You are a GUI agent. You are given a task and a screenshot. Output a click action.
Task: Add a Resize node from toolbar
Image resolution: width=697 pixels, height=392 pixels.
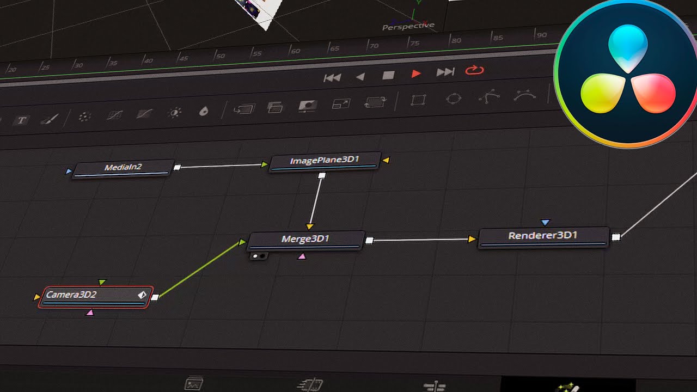(341, 103)
